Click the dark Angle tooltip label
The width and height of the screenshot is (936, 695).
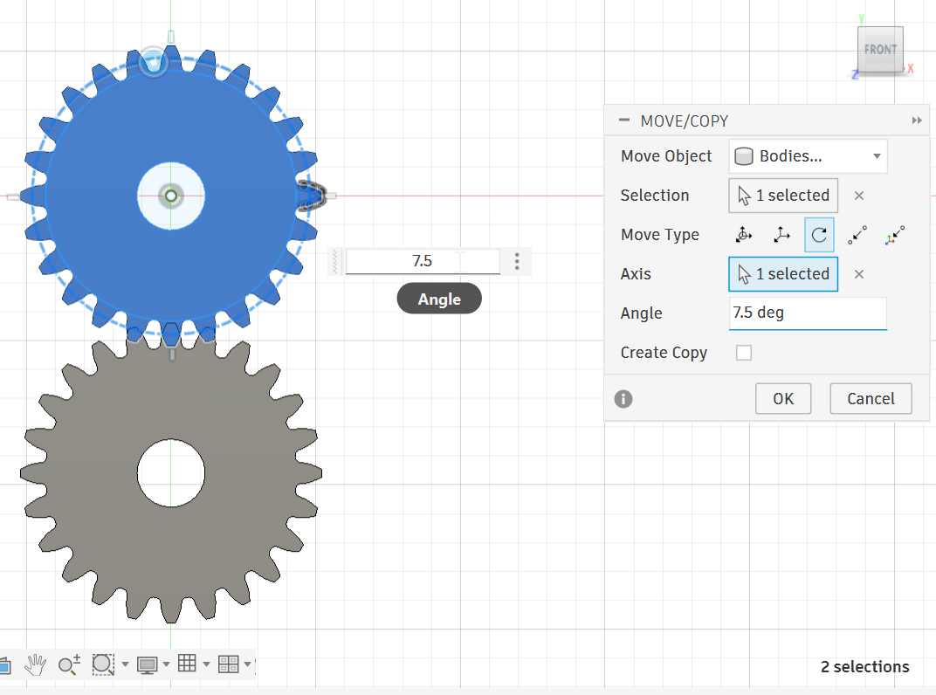439,299
